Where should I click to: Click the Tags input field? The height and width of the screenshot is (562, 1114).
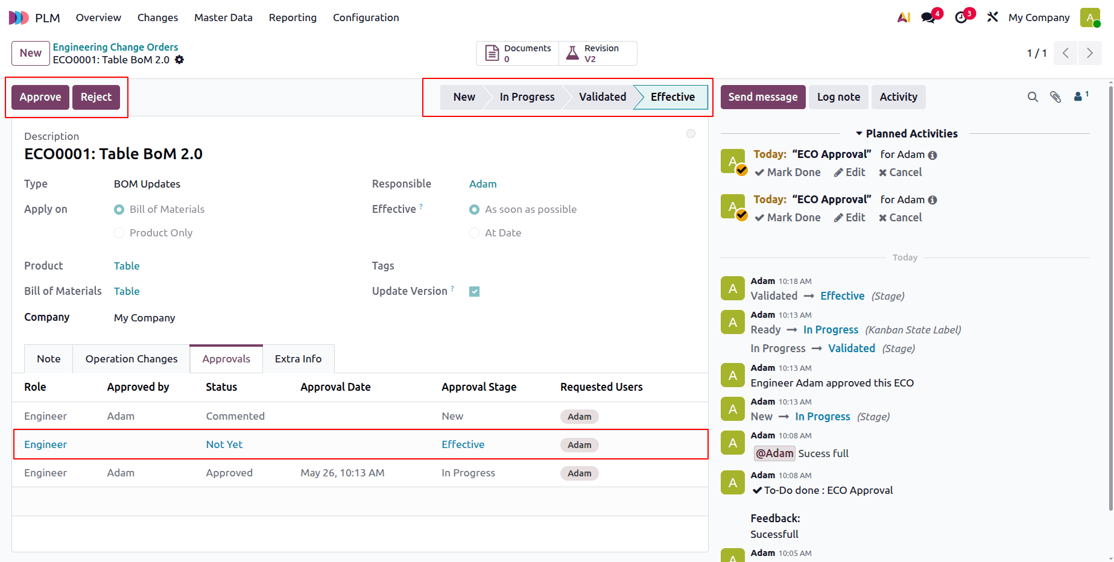click(x=582, y=267)
